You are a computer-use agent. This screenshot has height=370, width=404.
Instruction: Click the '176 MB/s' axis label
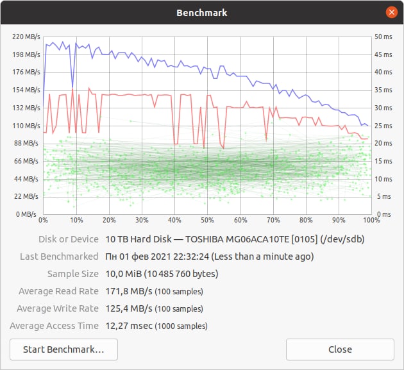pyautogui.click(x=26, y=72)
